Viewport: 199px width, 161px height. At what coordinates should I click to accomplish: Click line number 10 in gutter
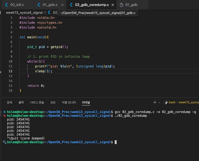(11, 61)
